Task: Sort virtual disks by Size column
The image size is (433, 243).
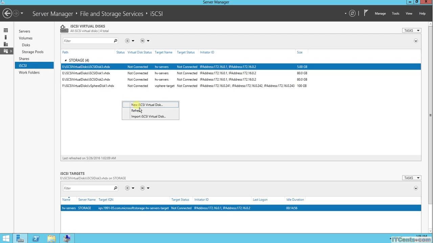Action: pos(300,52)
